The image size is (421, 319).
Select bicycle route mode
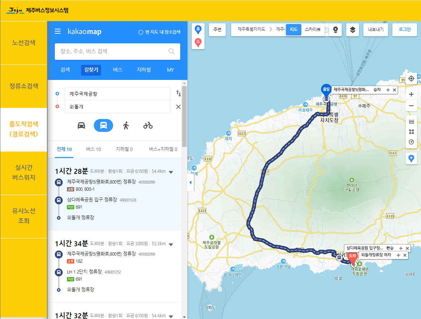(x=148, y=125)
